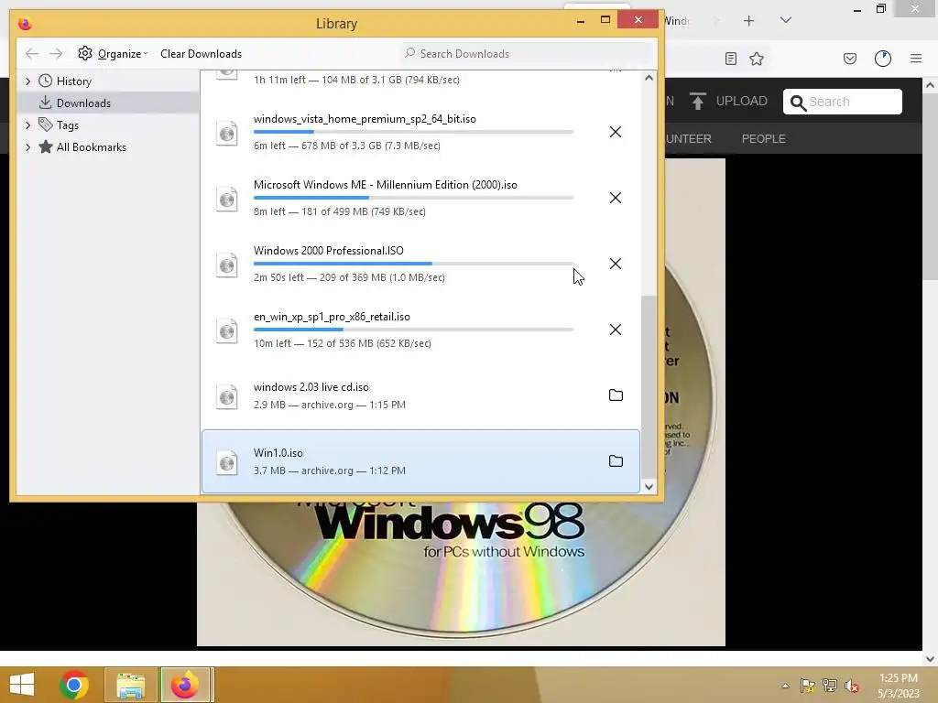Show hidden system tray icons
The width and height of the screenshot is (938, 703).
tap(785, 686)
